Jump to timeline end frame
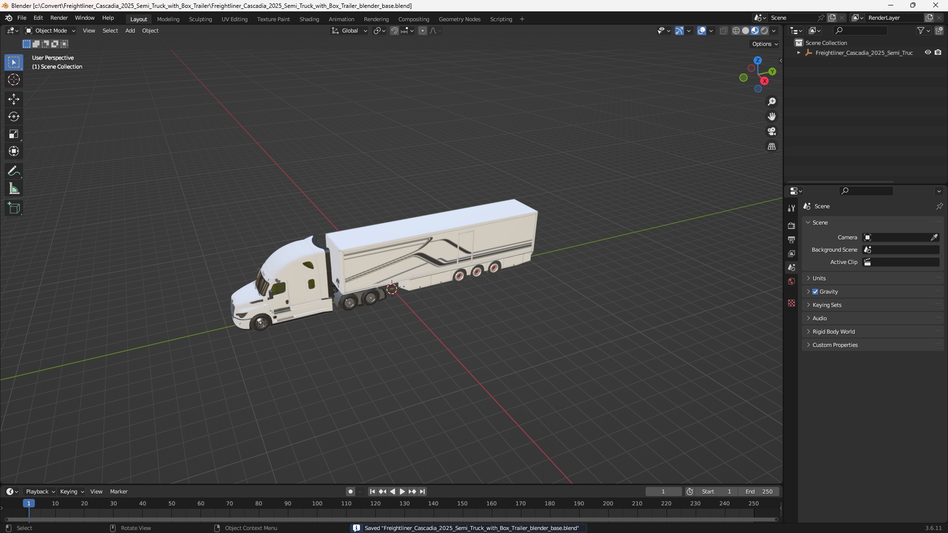 [422, 492]
